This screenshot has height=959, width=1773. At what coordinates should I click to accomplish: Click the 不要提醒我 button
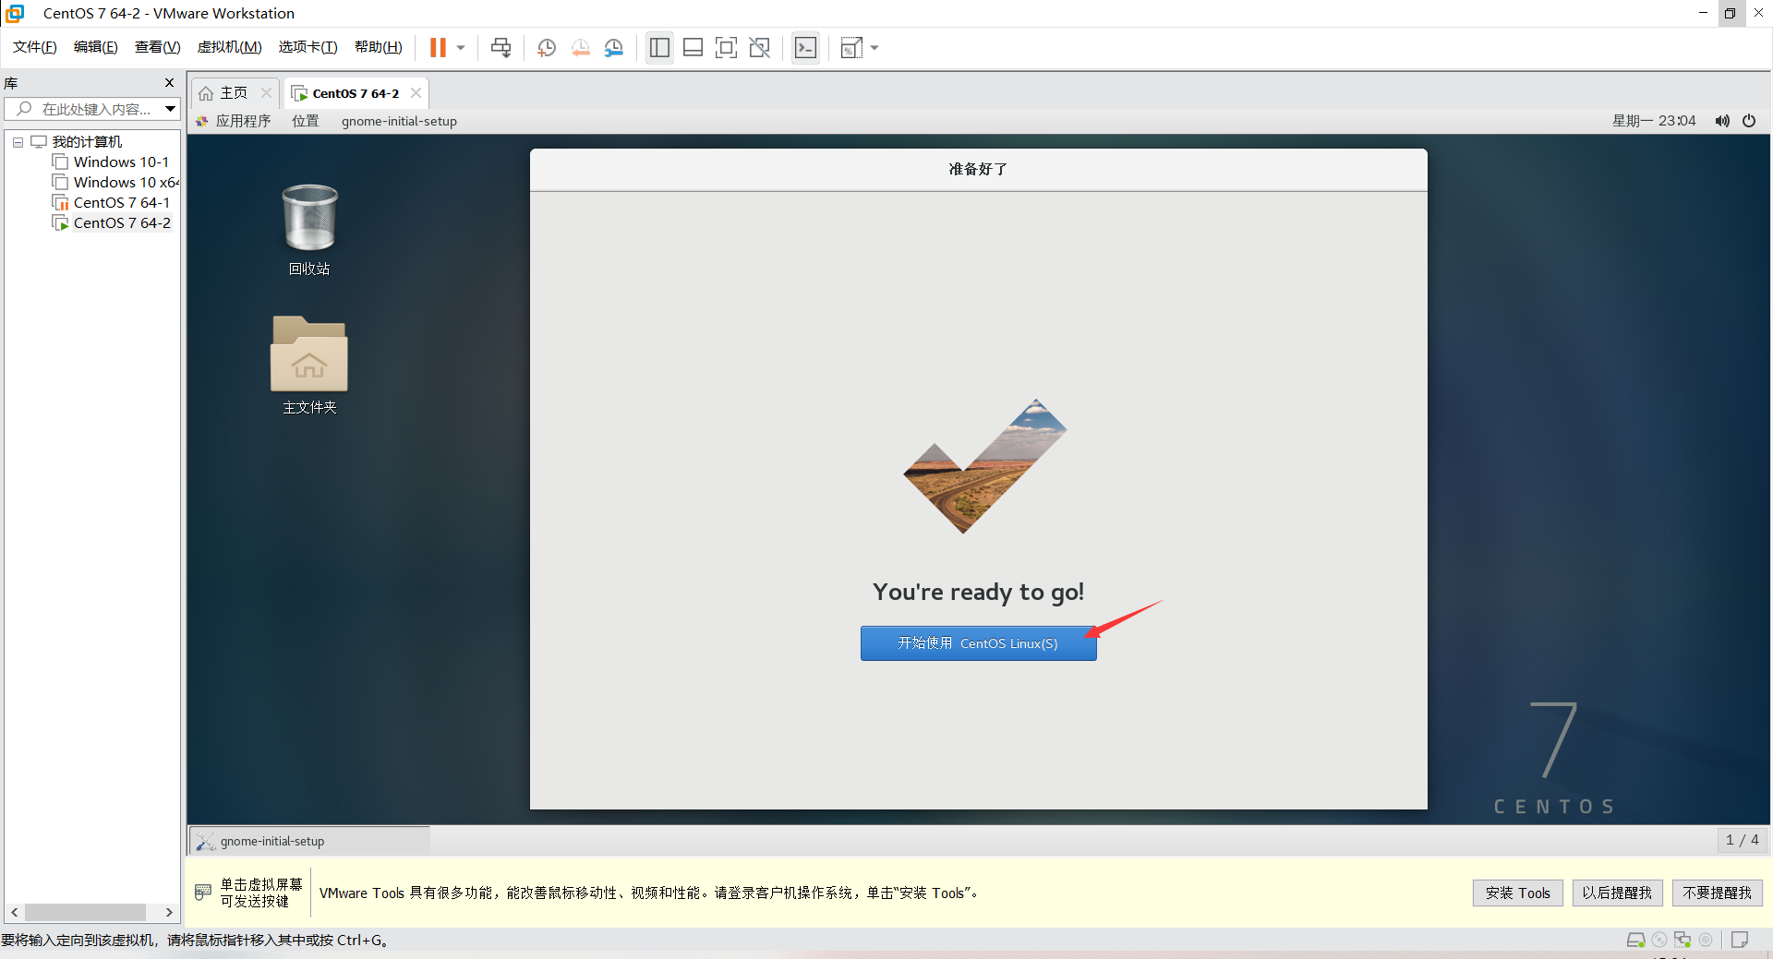(x=1717, y=893)
